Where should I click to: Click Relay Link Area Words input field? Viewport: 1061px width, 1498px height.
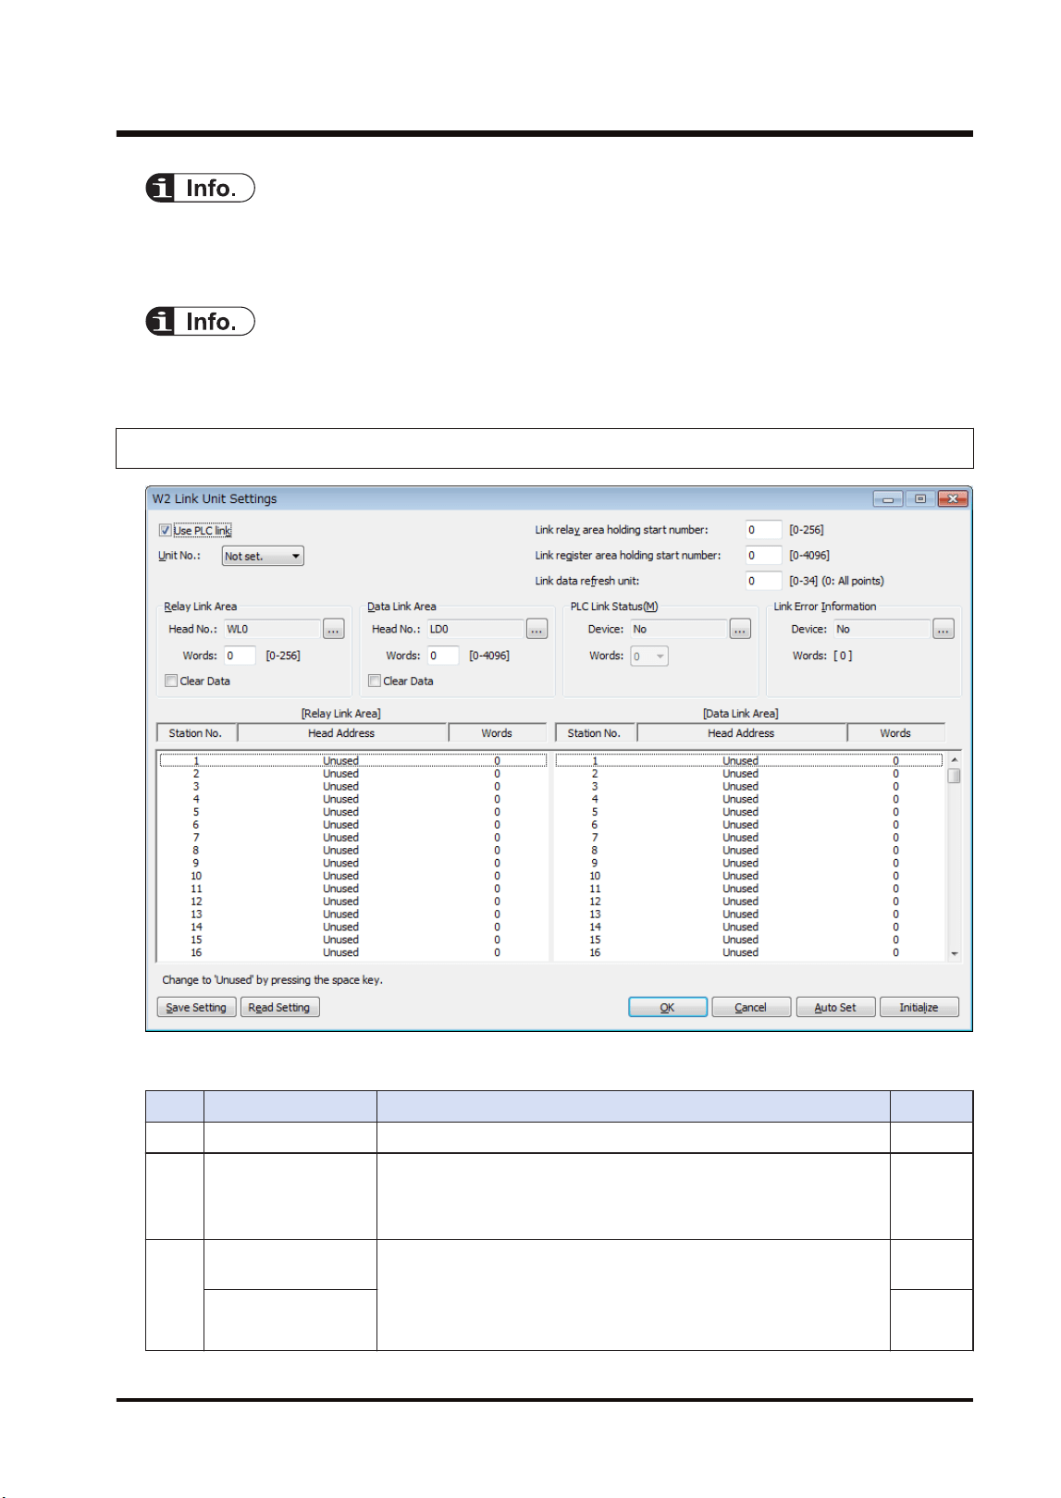(240, 656)
